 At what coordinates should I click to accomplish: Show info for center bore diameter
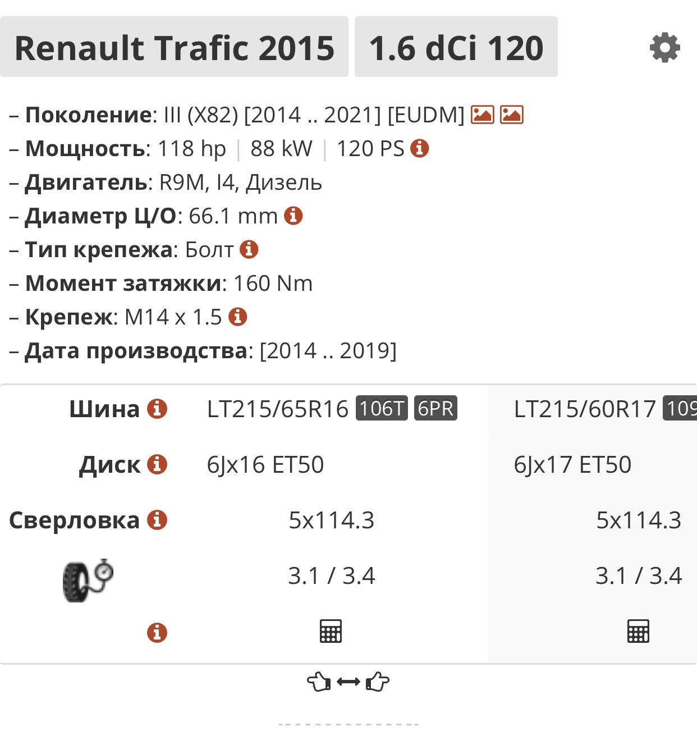294,216
